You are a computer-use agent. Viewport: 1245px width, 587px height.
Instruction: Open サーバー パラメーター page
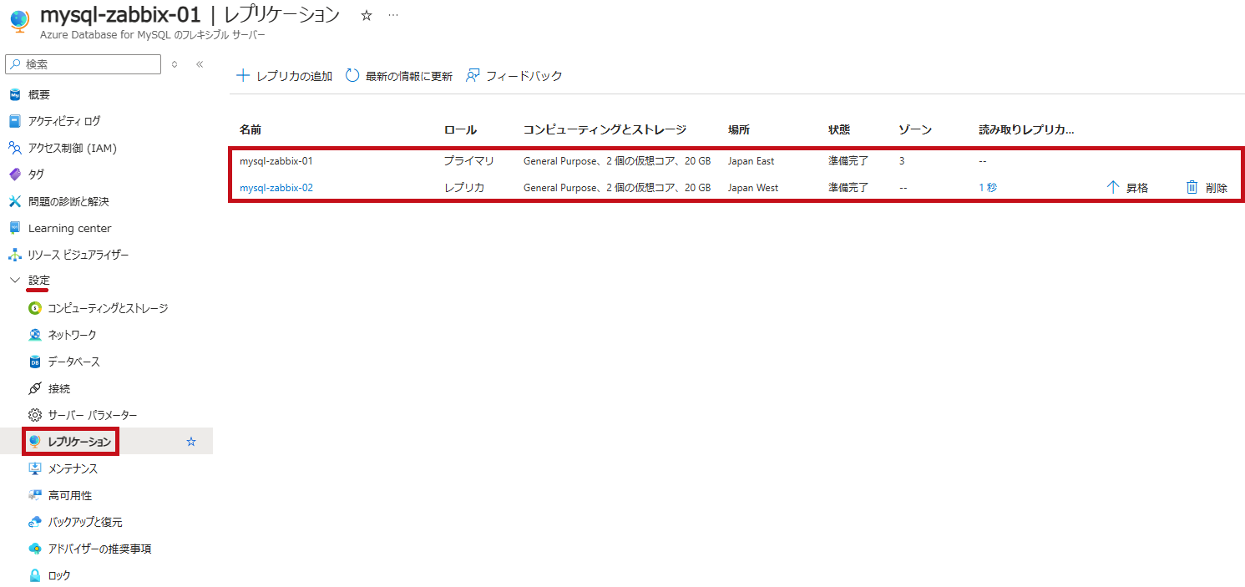[x=93, y=415]
